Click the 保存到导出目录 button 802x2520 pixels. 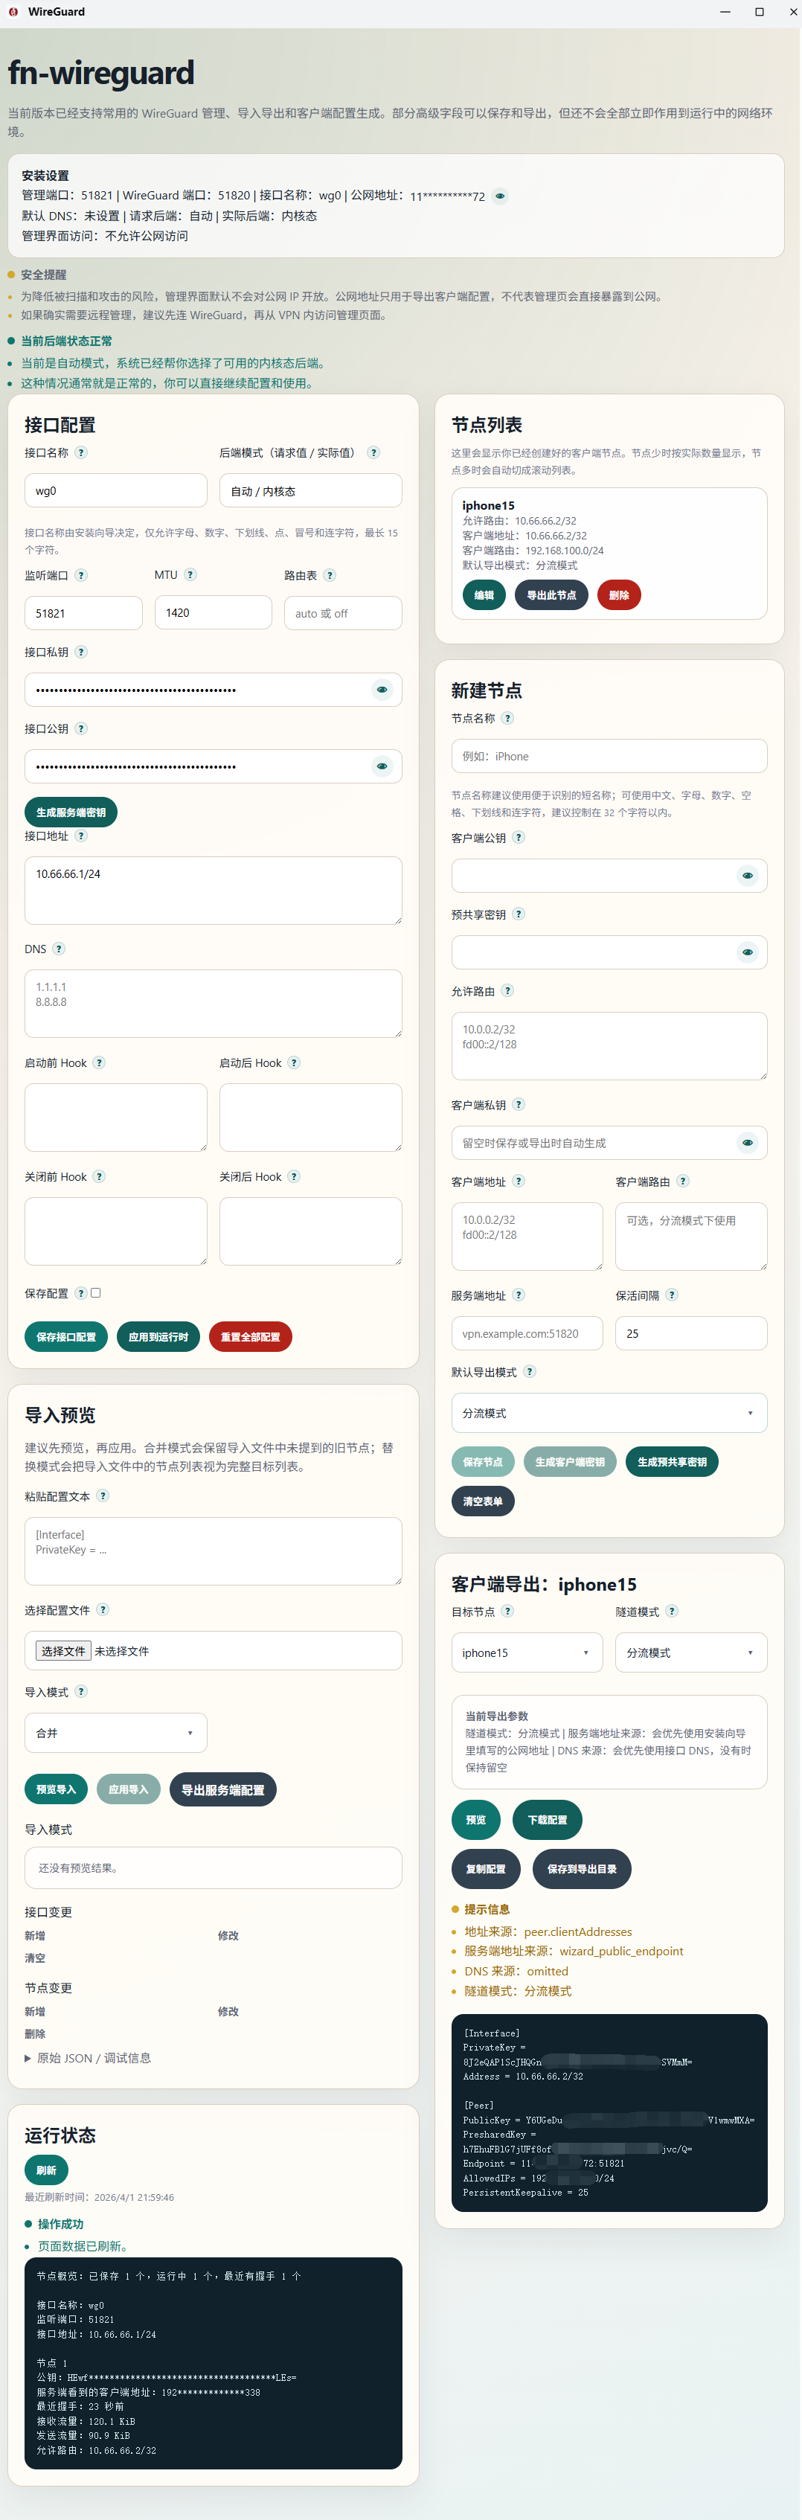(582, 1868)
